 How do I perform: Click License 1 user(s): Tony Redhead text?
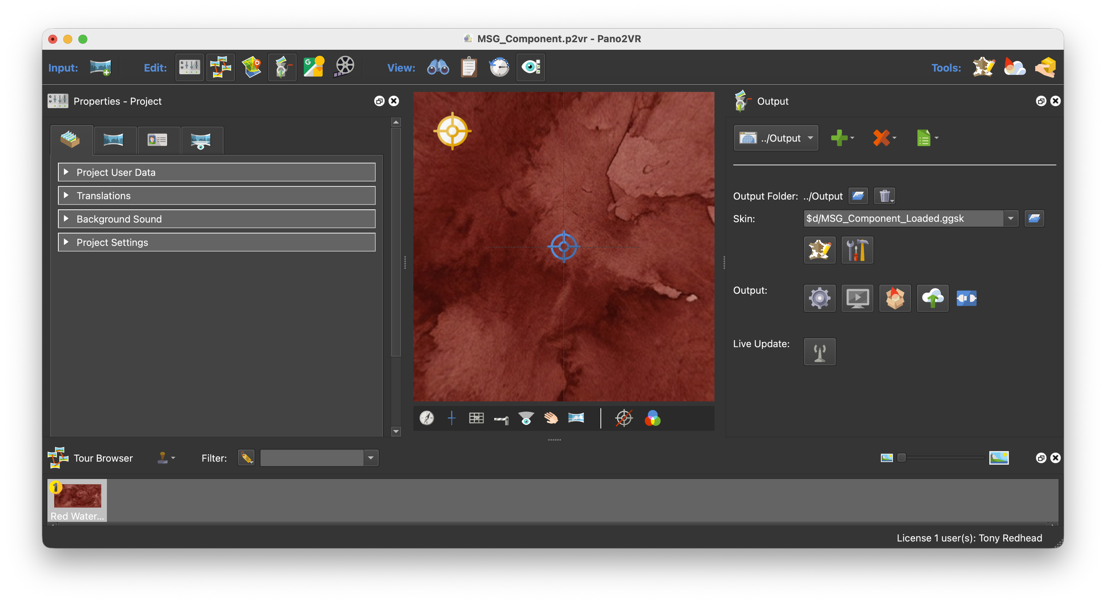click(969, 538)
